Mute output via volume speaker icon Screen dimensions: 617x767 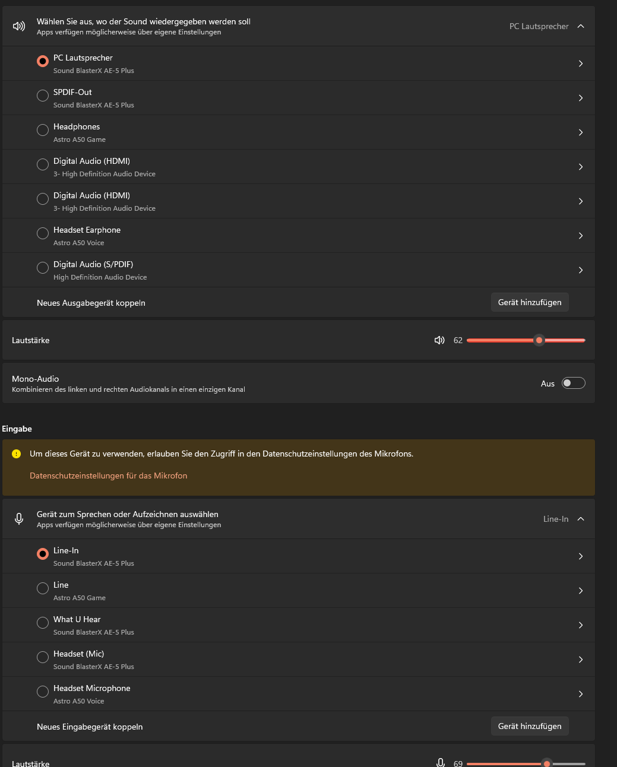pos(439,340)
